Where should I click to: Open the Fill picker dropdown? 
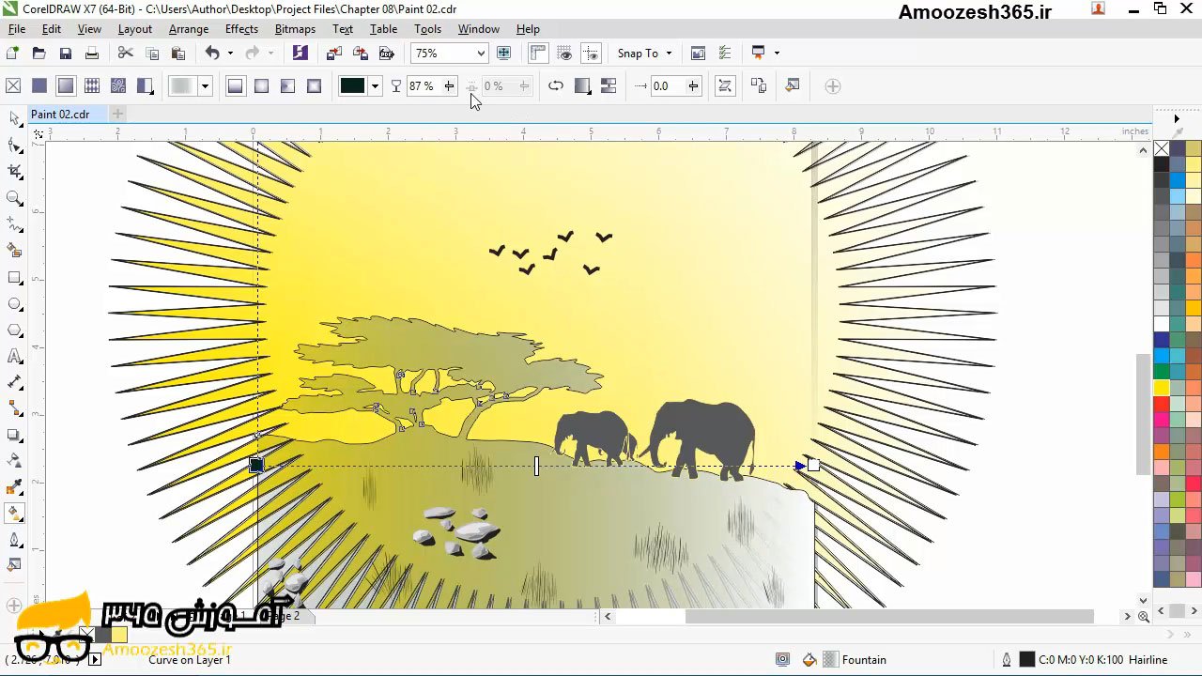(x=205, y=86)
